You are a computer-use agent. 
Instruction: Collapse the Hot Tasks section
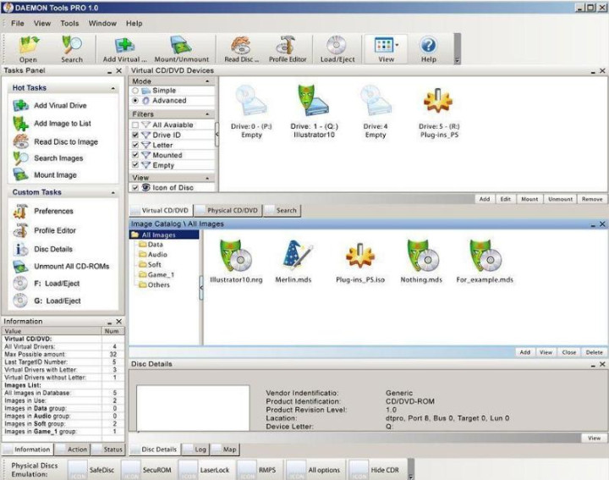(x=113, y=89)
